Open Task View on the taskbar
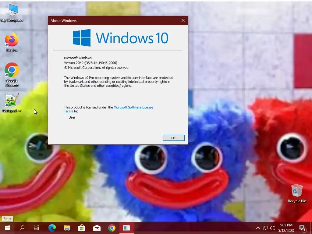Screen dimensions: 312x234 tap(37, 228)
